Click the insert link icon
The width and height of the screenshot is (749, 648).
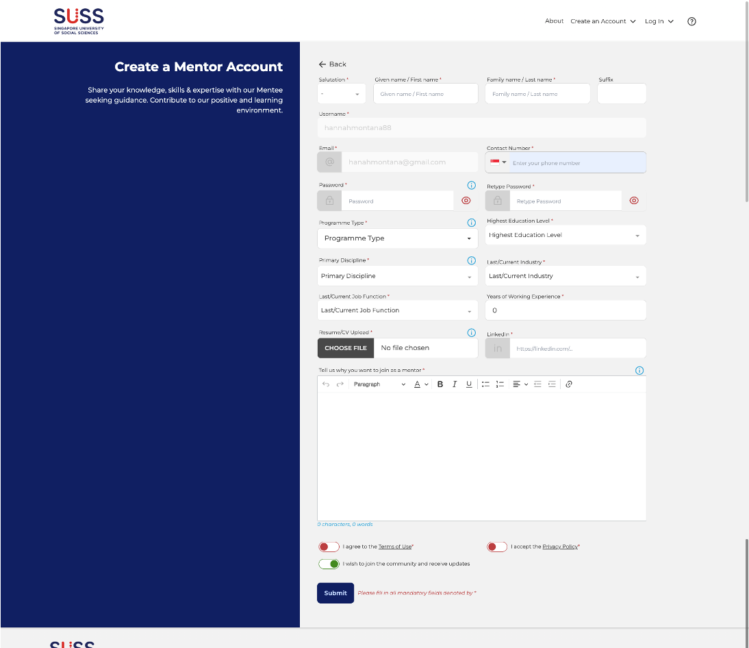pyautogui.click(x=569, y=384)
